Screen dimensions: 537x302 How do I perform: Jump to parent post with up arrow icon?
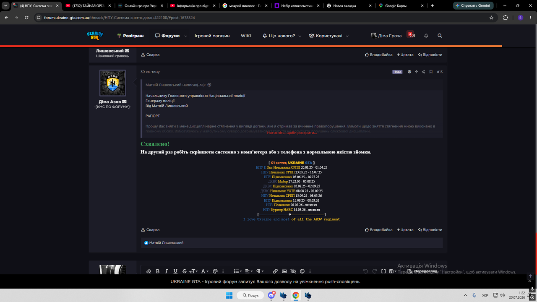pyautogui.click(x=417, y=72)
